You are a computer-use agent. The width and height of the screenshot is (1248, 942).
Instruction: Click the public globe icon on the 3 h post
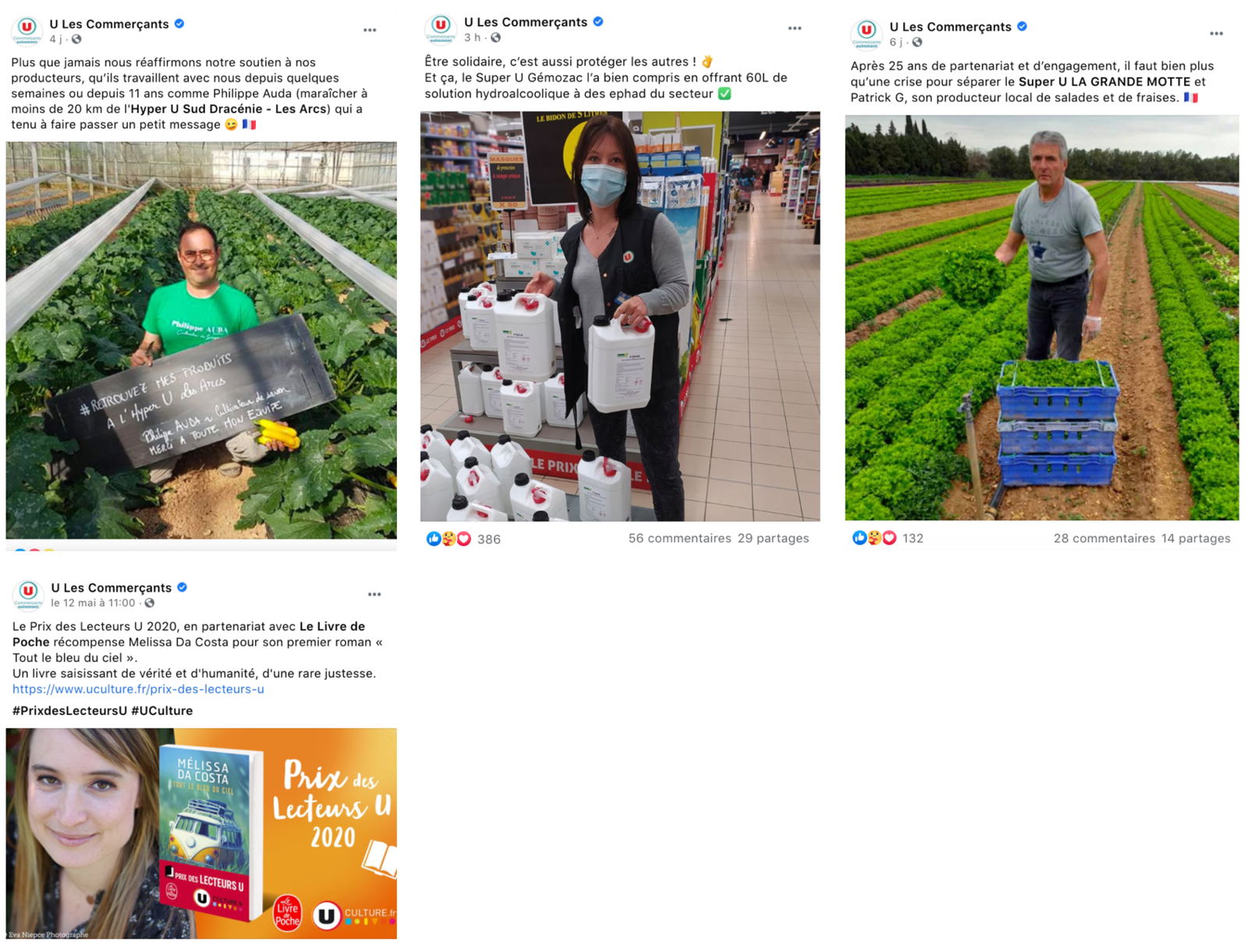coord(495,37)
